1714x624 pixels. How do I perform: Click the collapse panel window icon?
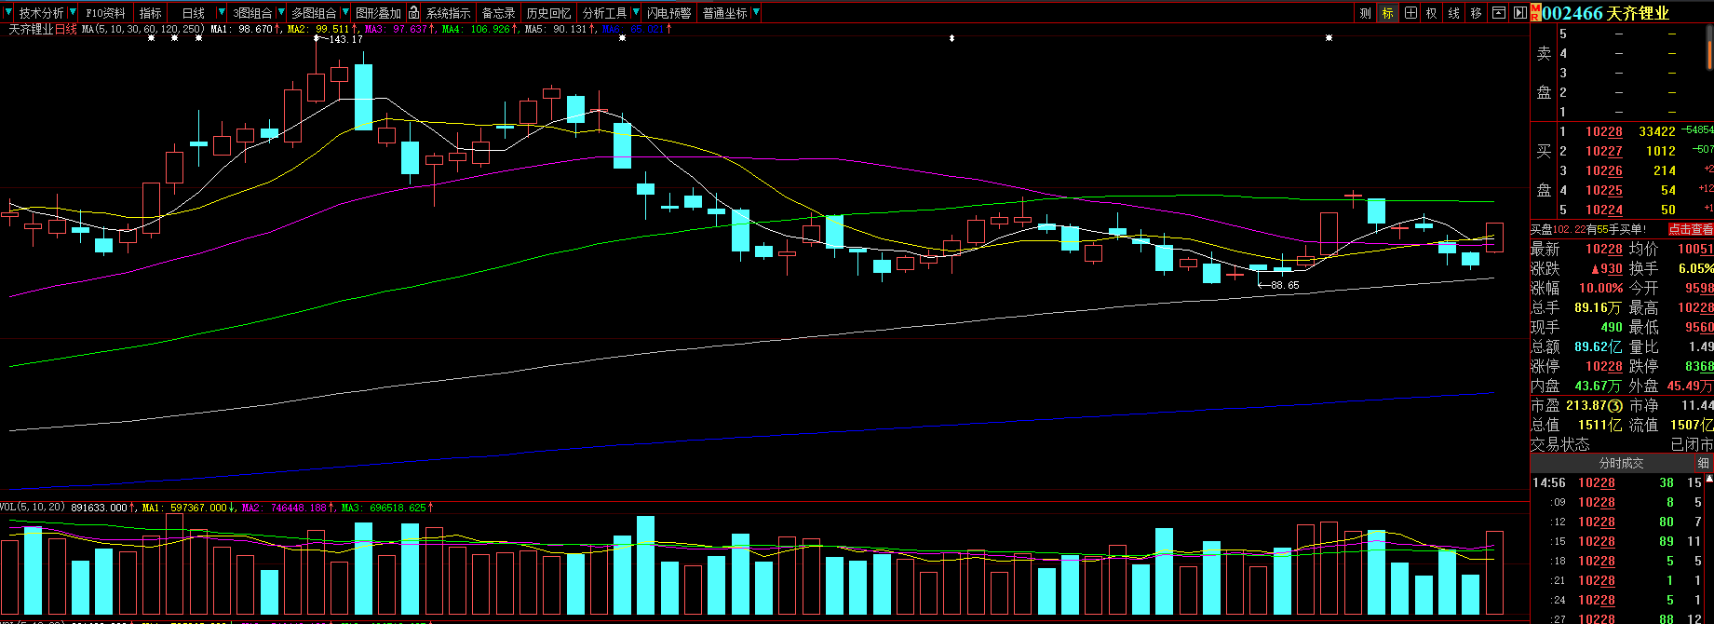click(x=1498, y=13)
